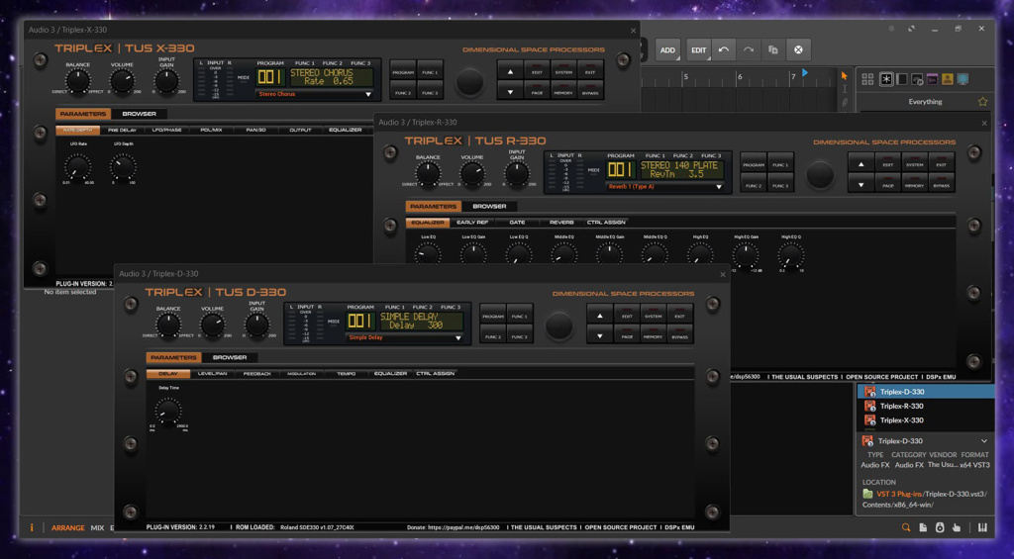Toggle BYPASS on the X-330 plugin
This screenshot has height=559, width=1014.
pyautogui.click(x=590, y=92)
